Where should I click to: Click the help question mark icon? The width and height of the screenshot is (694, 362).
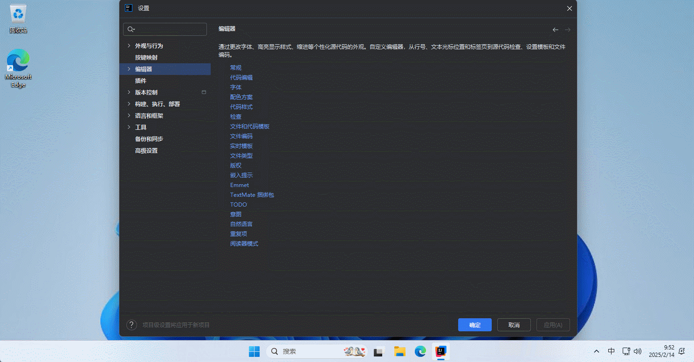(x=131, y=325)
